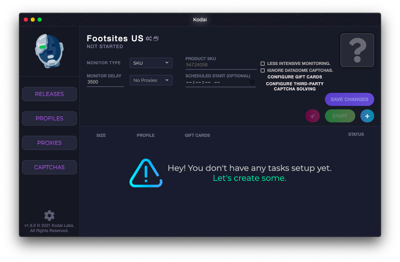Image resolution: width=400 pixels, height=262 pixels.
Task: Close the Kodai window with red button
Action: click(x=26, y=20)
